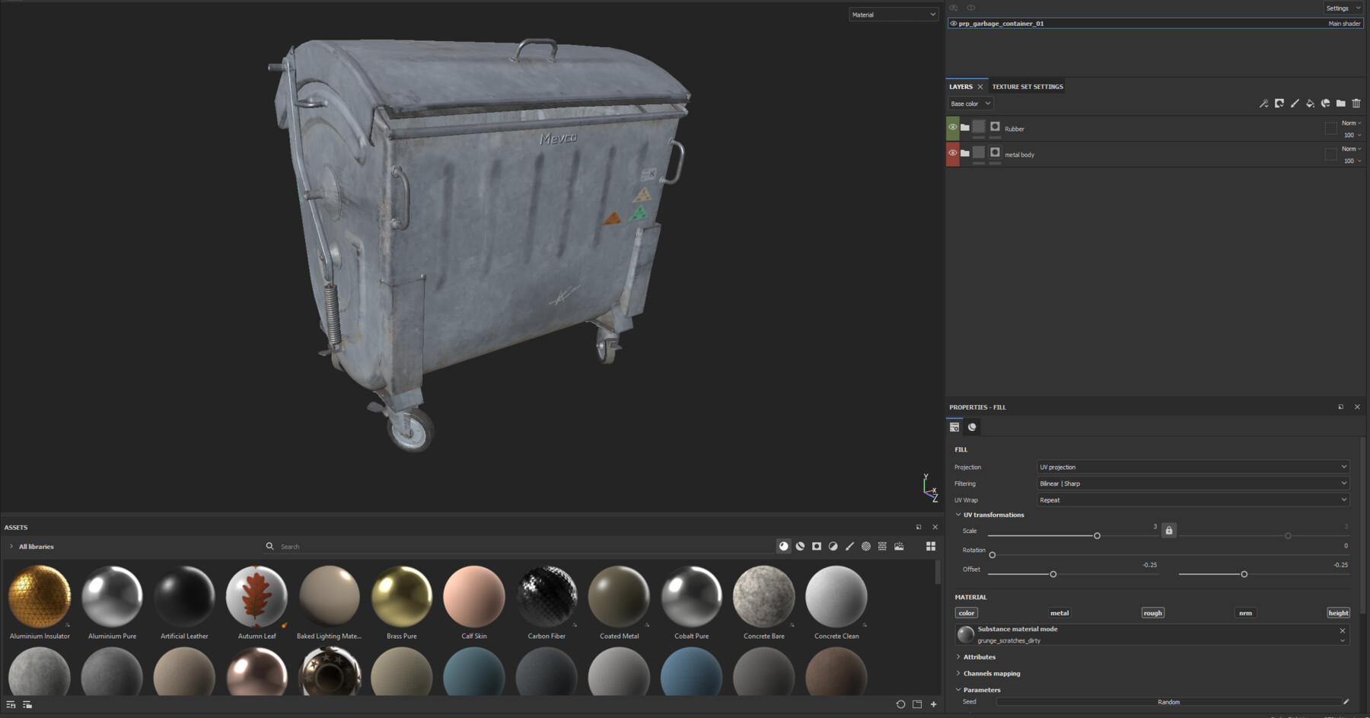The height and width of the screenshot is (718, 1370).
Task: Add a new paint layer in the Layers panel
Action: click(1295, 103)
